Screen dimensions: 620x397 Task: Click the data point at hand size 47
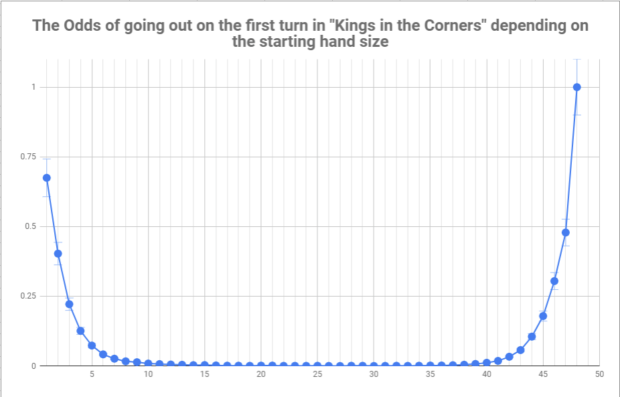point(566,232)
